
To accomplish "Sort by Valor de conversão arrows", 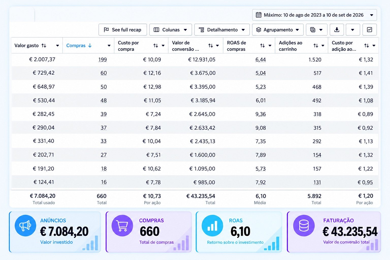I will tap(210, 45).
